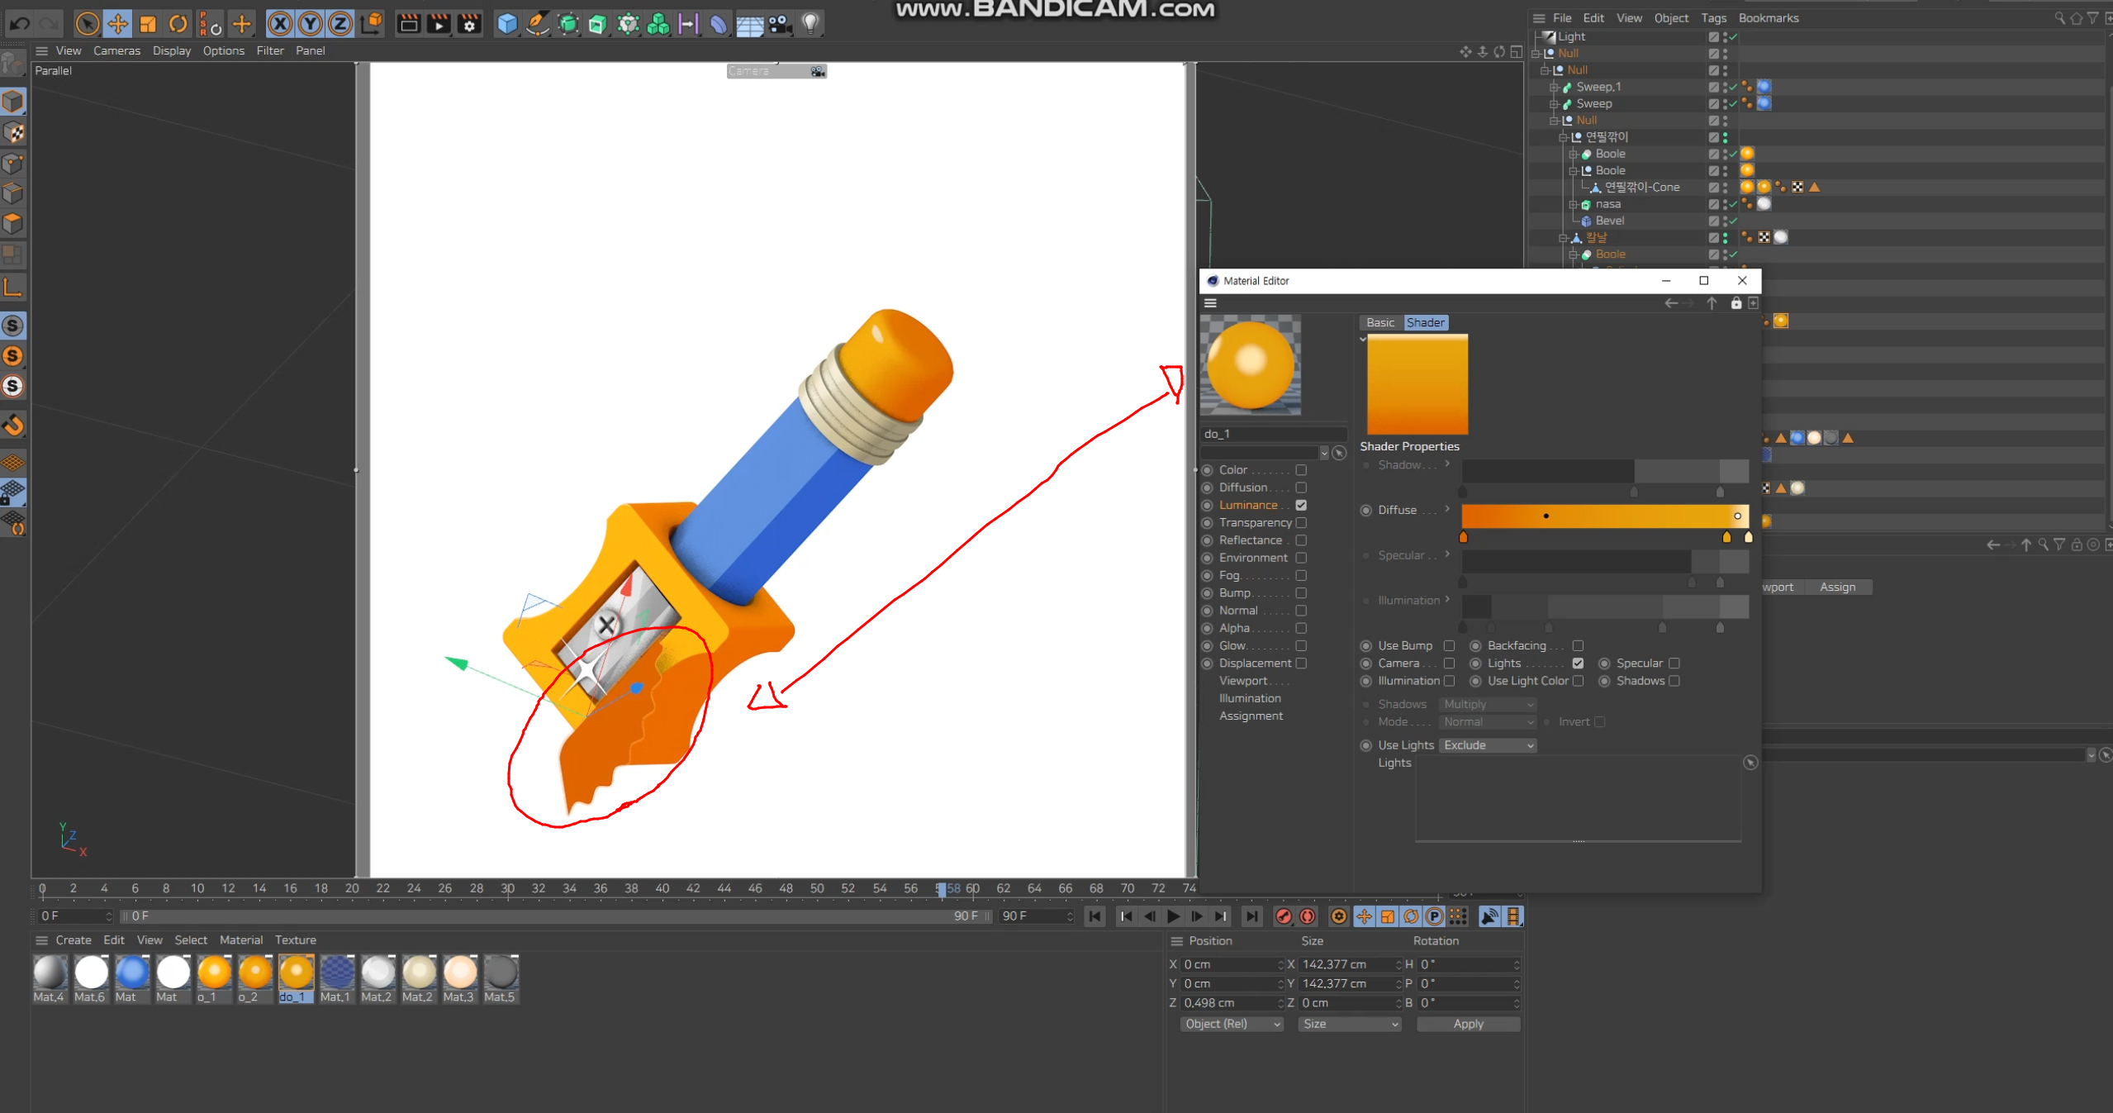Toggle Y axis lock
2113x1113 pixels.
(x=311, y=24)
